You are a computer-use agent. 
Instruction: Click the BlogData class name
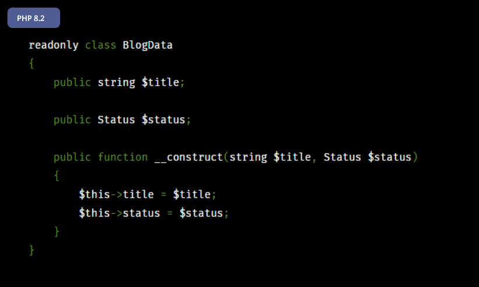(x=148, y=45)
